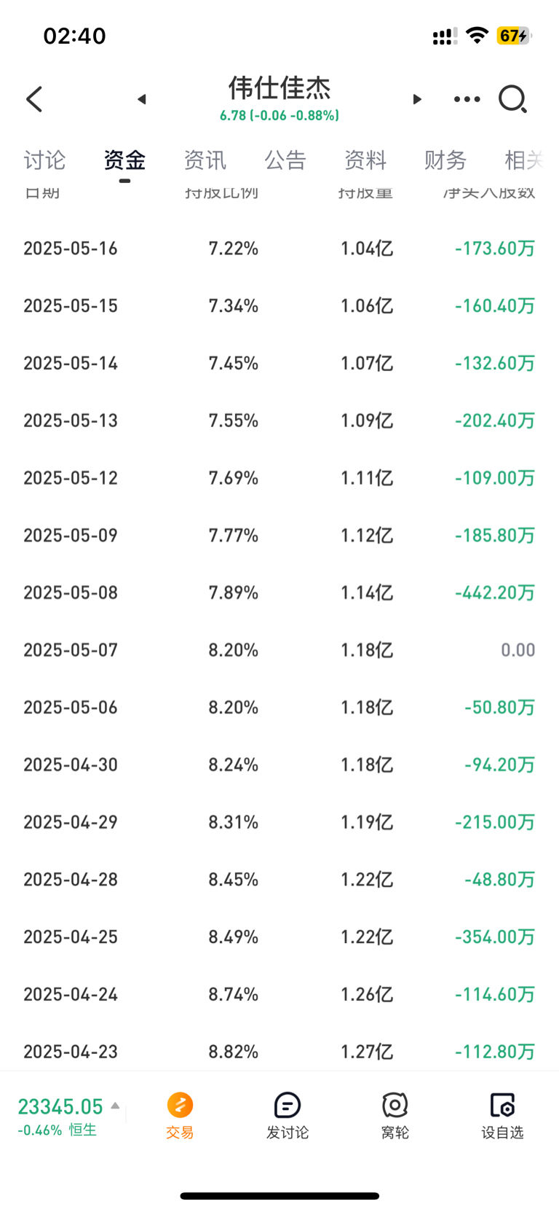Go to next stock with right triangle
Image resolution: width=559 pixels, height=1212 pixels.
417,99
